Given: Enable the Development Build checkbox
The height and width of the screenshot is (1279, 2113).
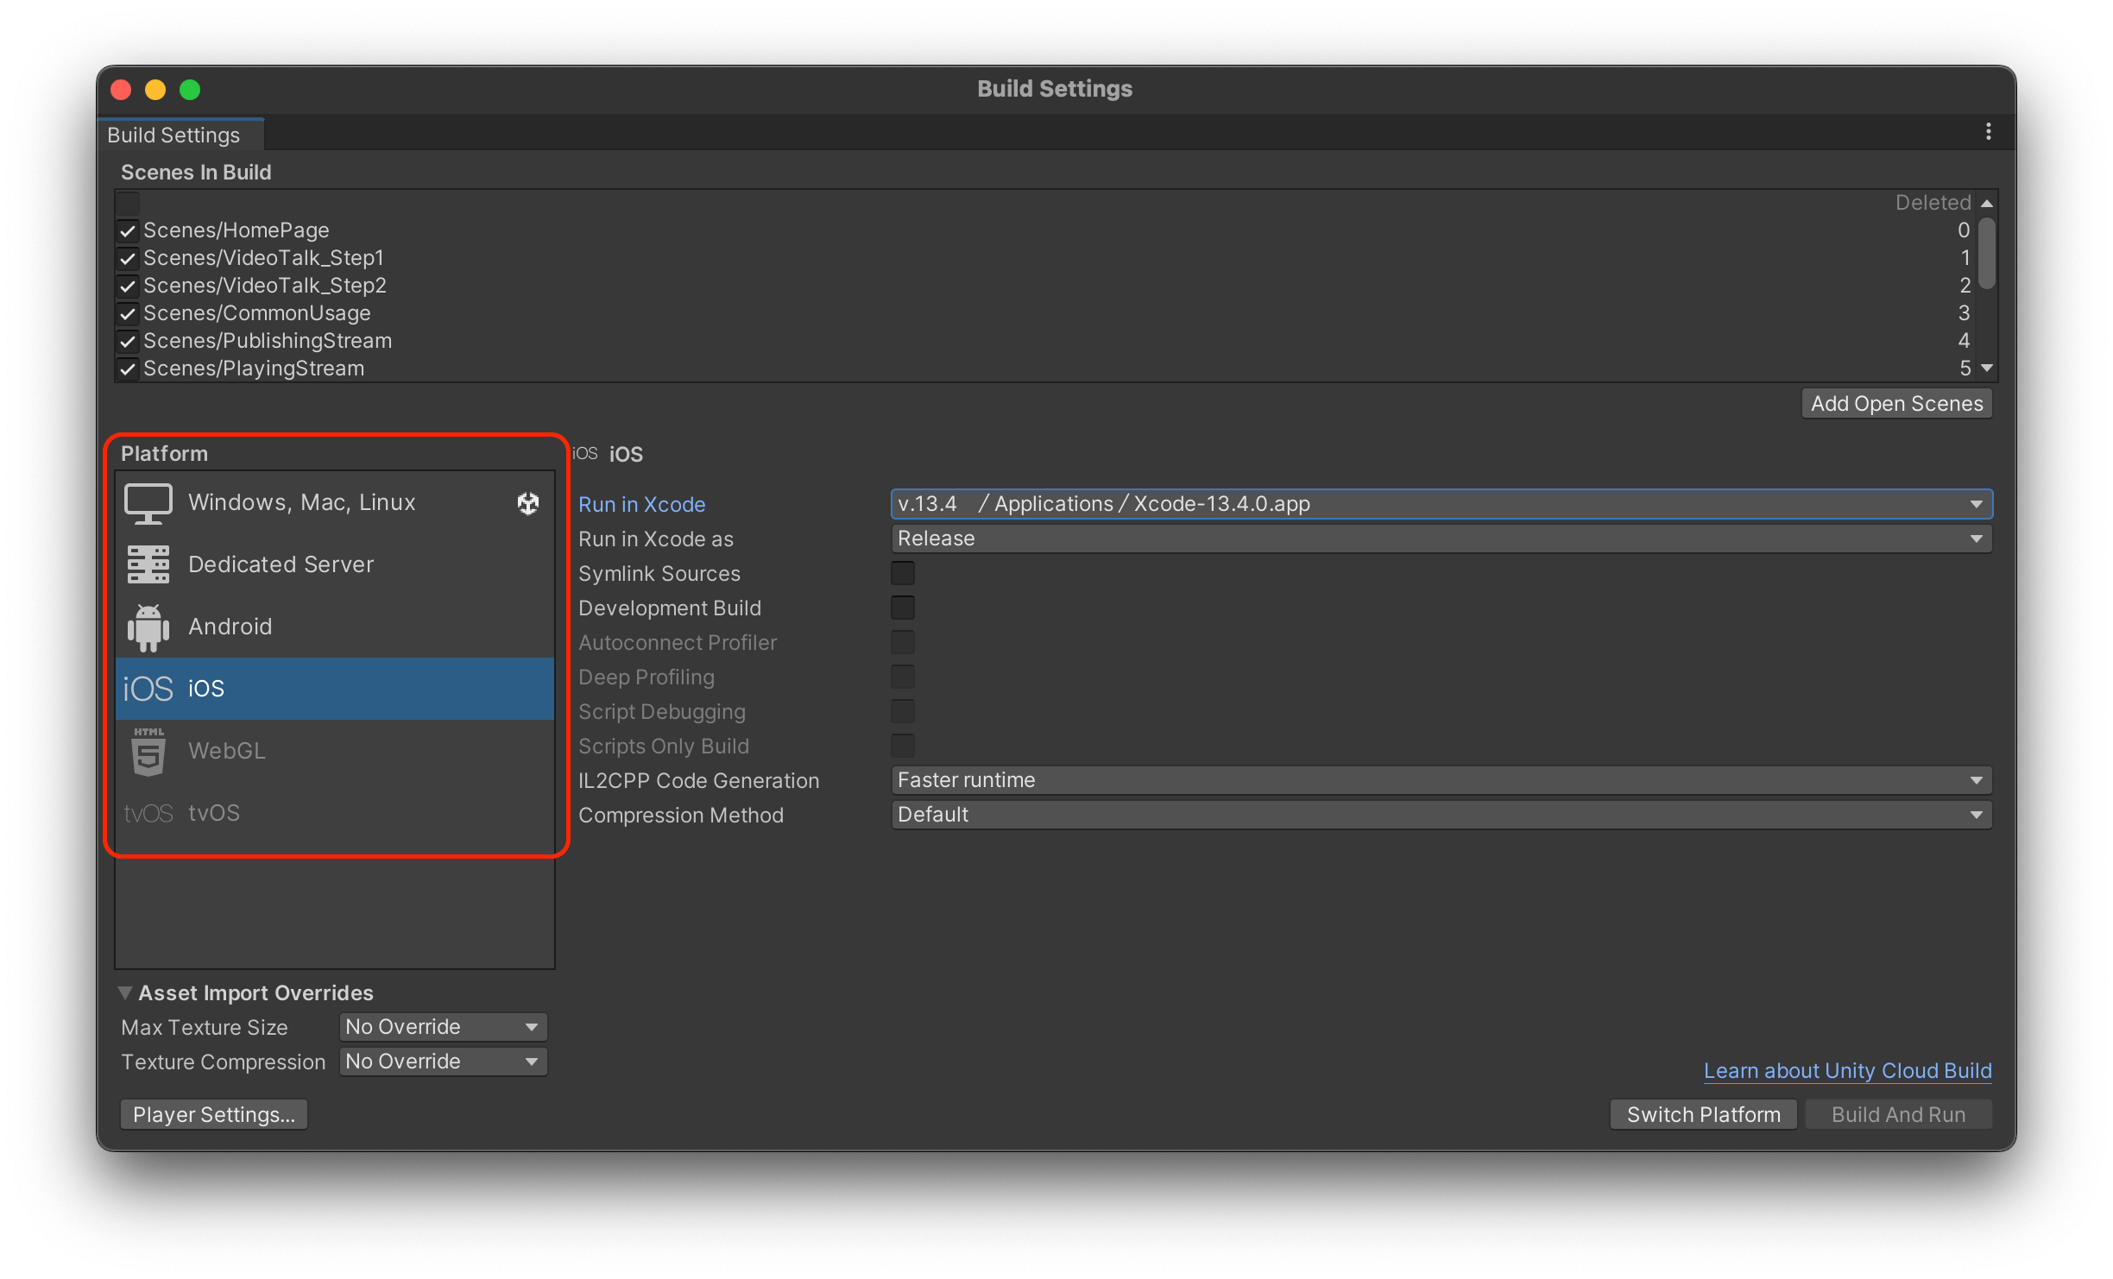Looking at the screenshot, I should [902, 608].
